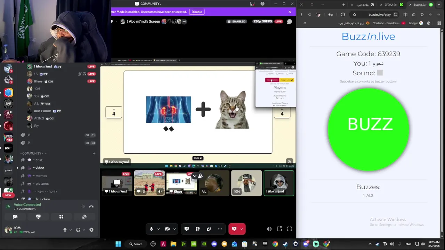Disconnect from voice in Voice Connected panel
The height and width of the screenshot is (250, 445).
coord(91,207)
